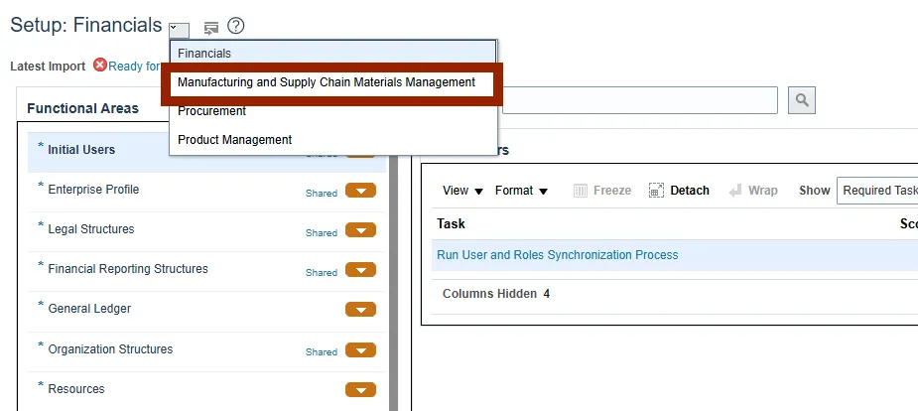Choose Product Management from the offering list
This screenshot has width=918, height=411.
coord(234,140)
